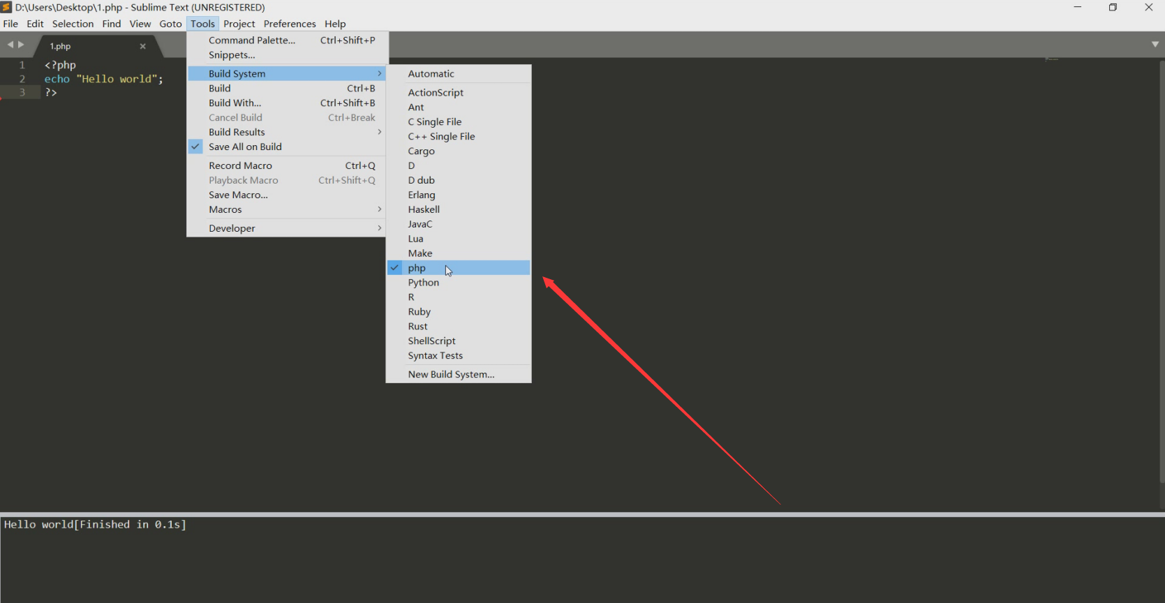Viewport: 1165px width, 603px height.
Task: Choose ShellScript build system
Action: pyautogui.click(x=459, y=341)
